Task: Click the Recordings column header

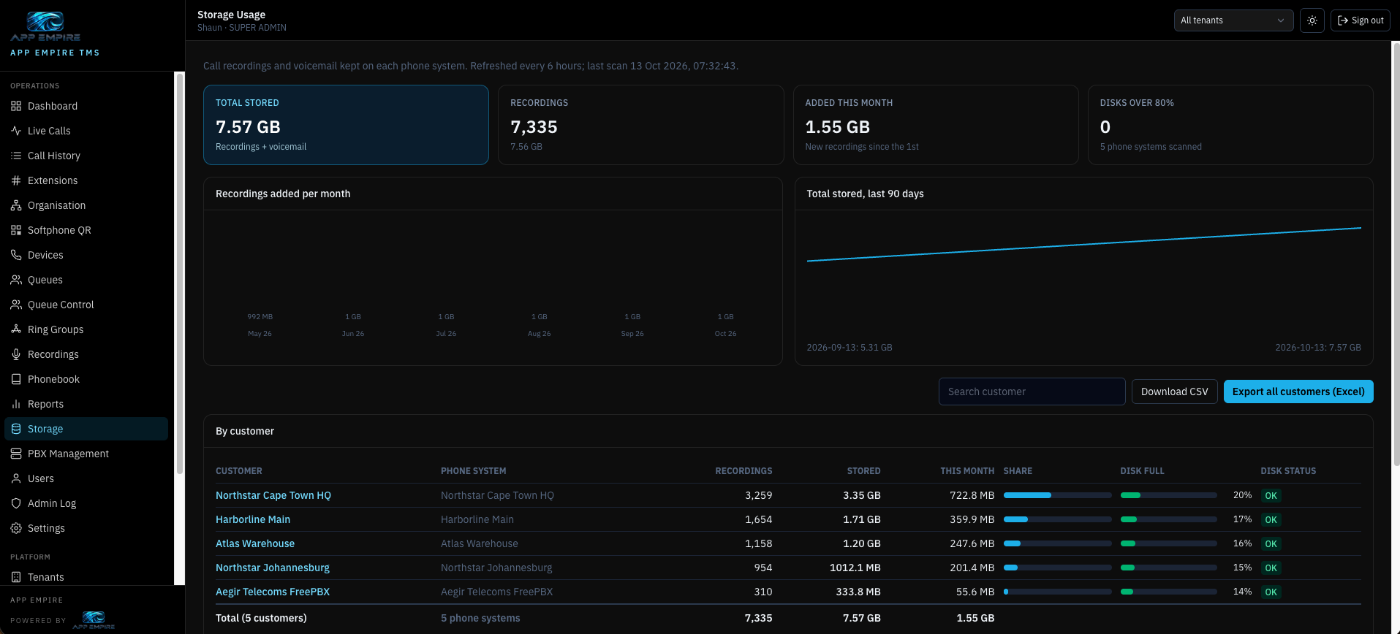Action: [743, 471]
